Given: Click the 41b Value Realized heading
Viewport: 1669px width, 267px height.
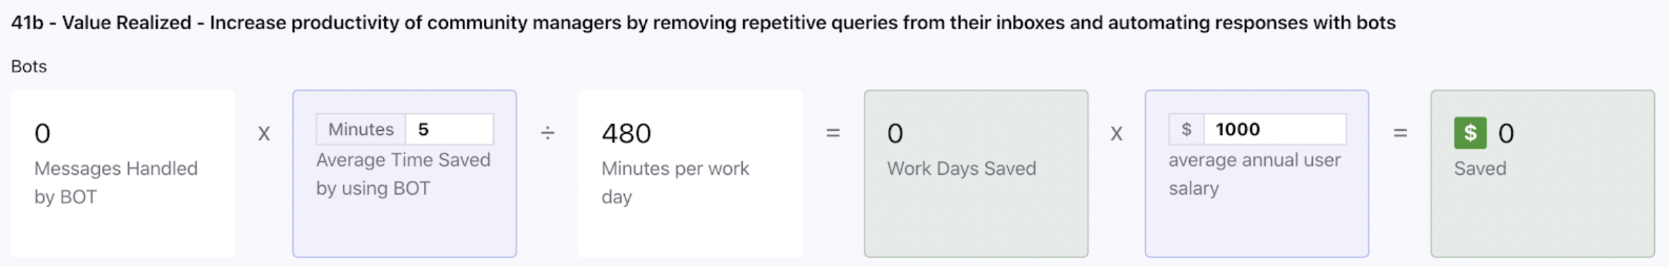Looking at the screenshot, I should click(703, 23).
